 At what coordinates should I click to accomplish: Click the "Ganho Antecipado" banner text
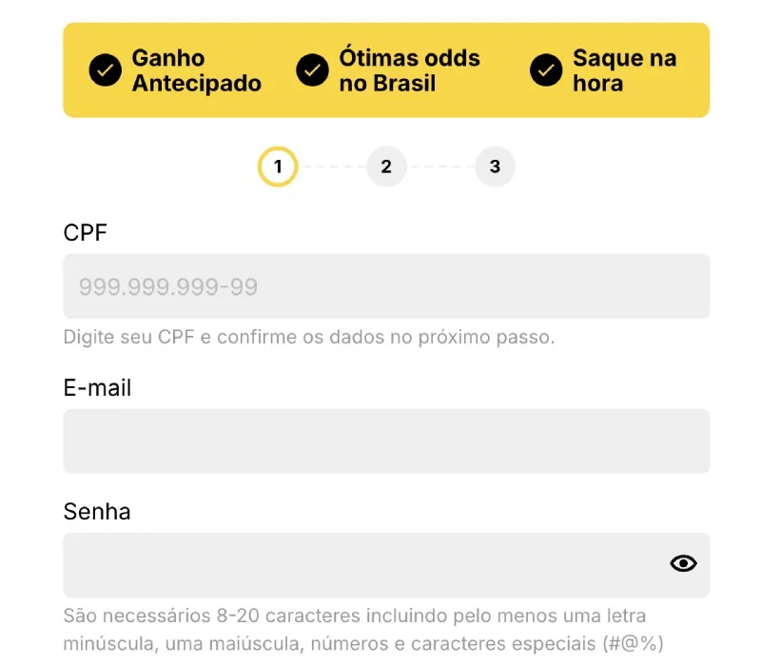[196, 70]
